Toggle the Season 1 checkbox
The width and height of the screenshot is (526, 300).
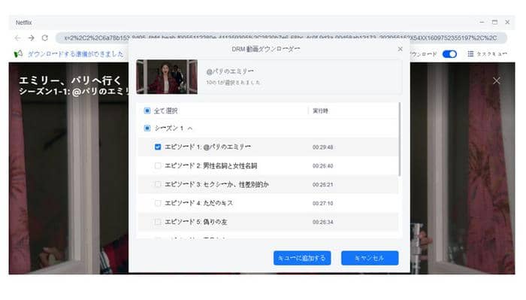147,128
